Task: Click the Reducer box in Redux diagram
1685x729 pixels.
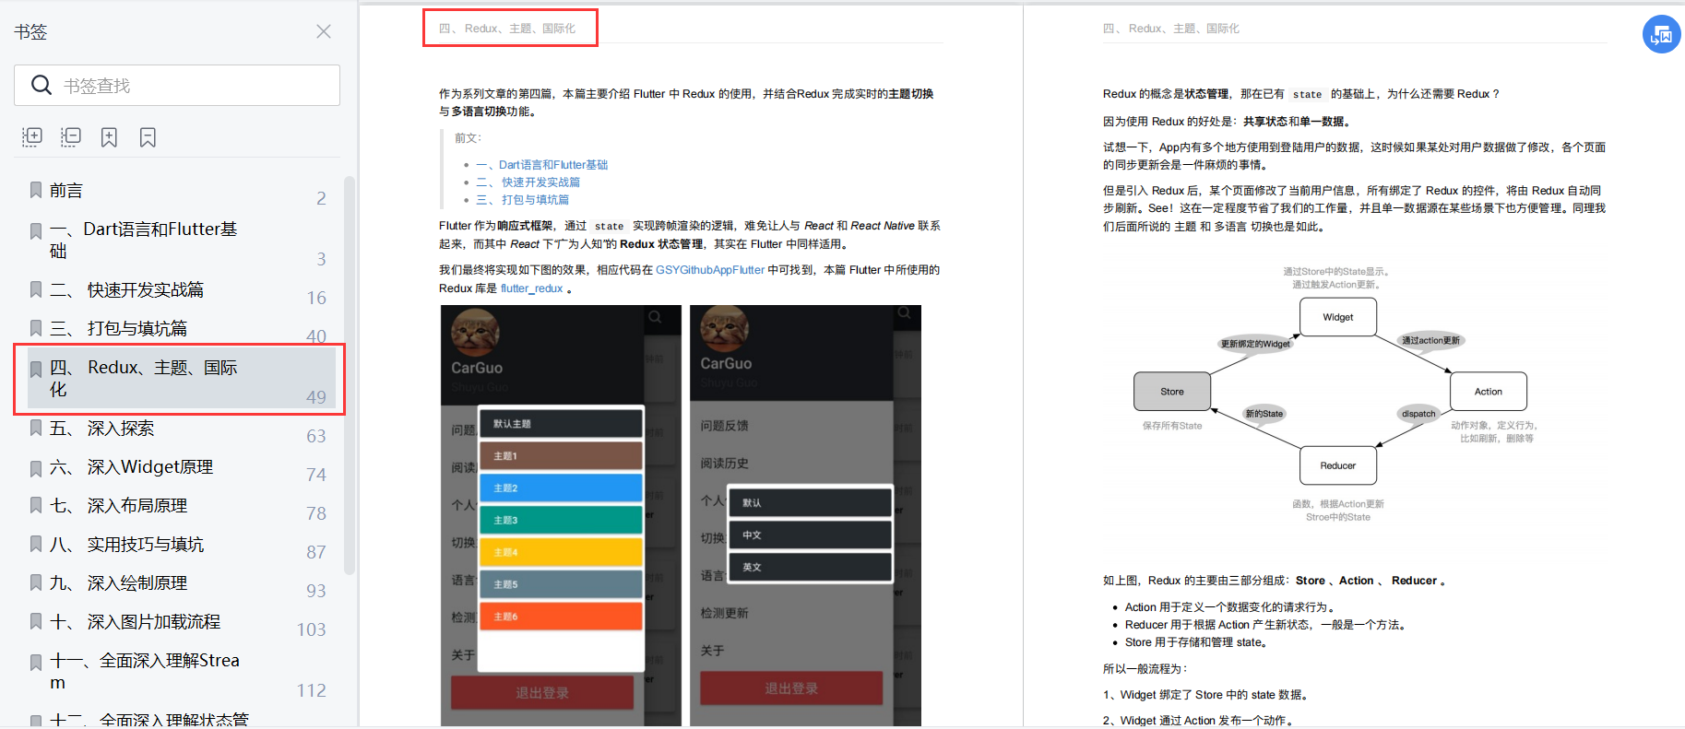Action: [x=1338, y=465]
